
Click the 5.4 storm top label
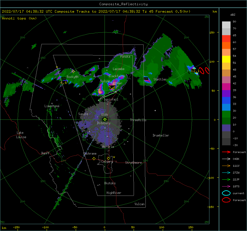pyautogui.click(x=112, y=87)
